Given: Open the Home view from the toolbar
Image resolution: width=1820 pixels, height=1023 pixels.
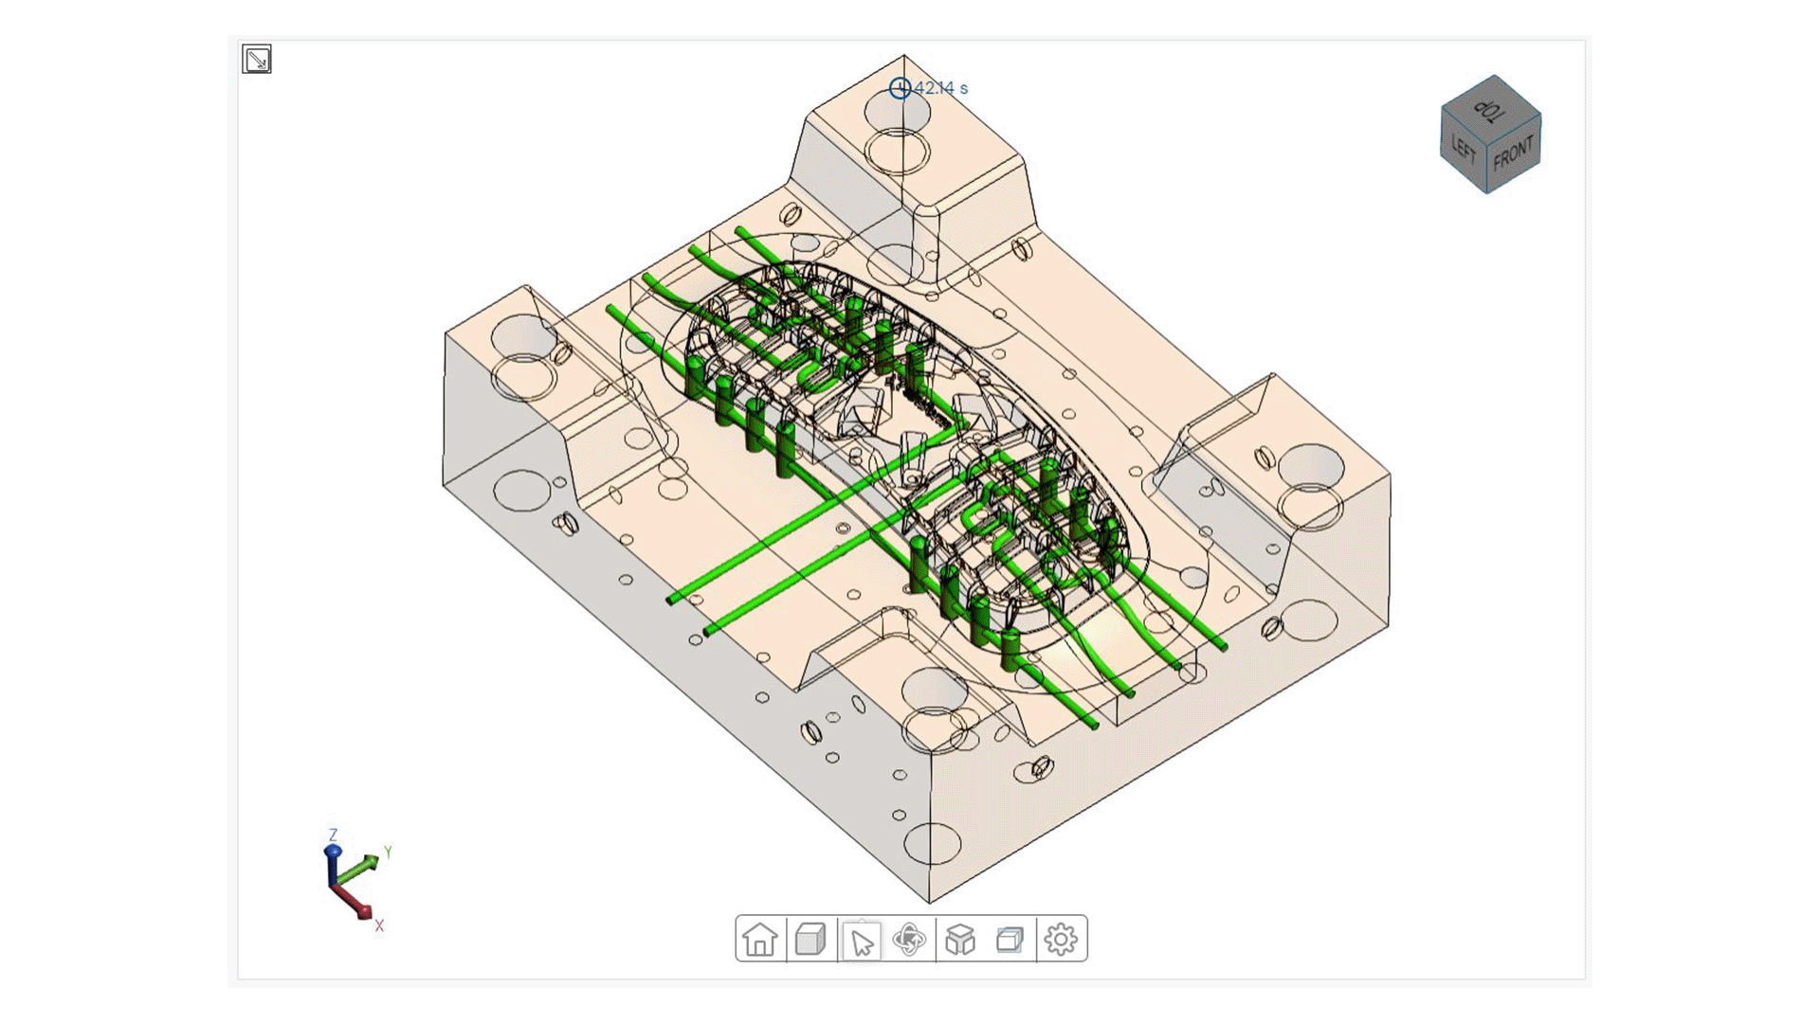Looking at the screenshot, I should (x=761, y=940).
